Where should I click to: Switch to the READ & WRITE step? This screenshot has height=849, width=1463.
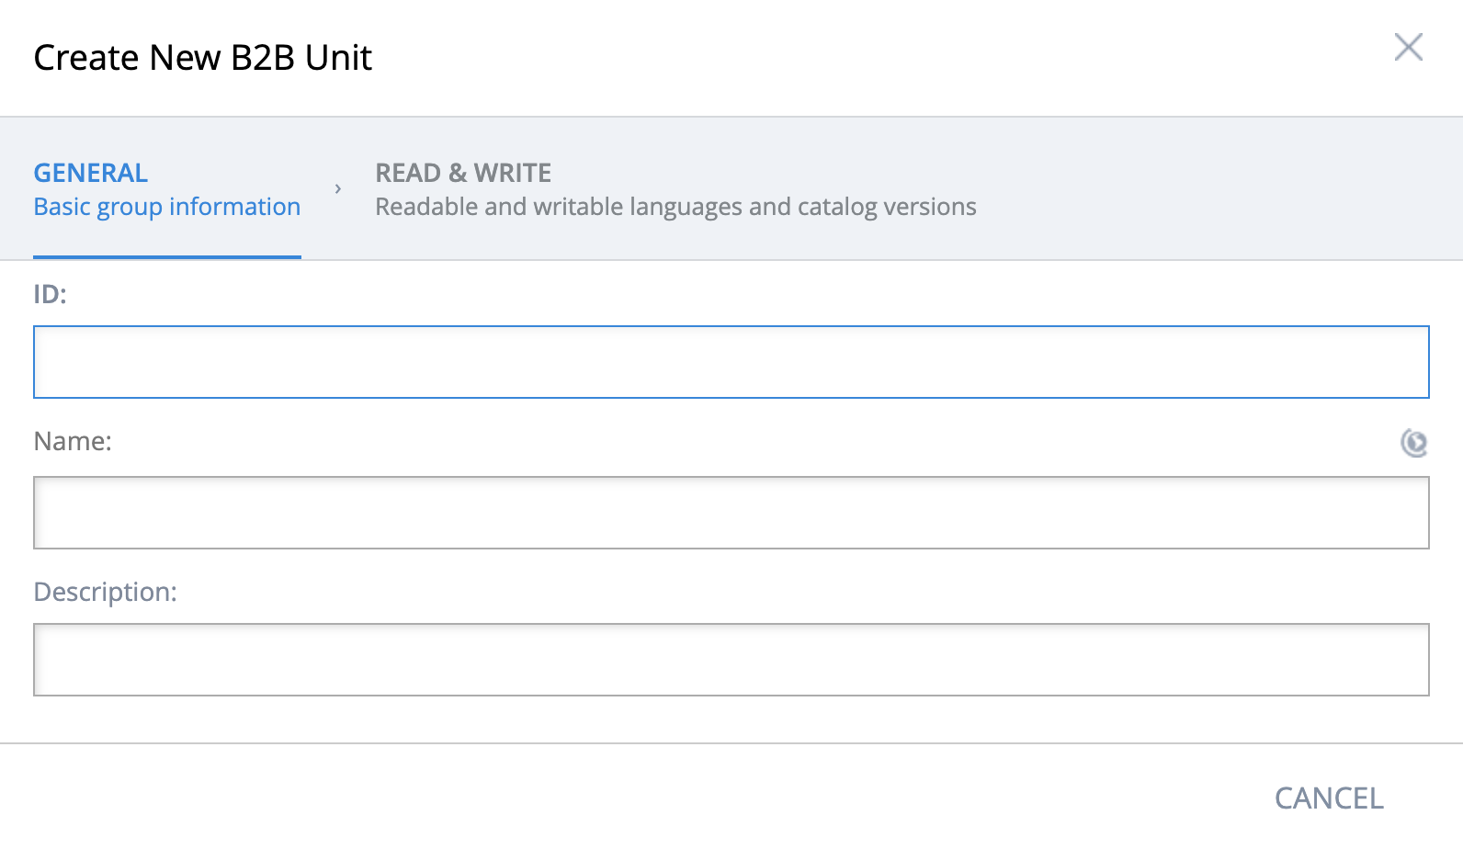(675, 189)
